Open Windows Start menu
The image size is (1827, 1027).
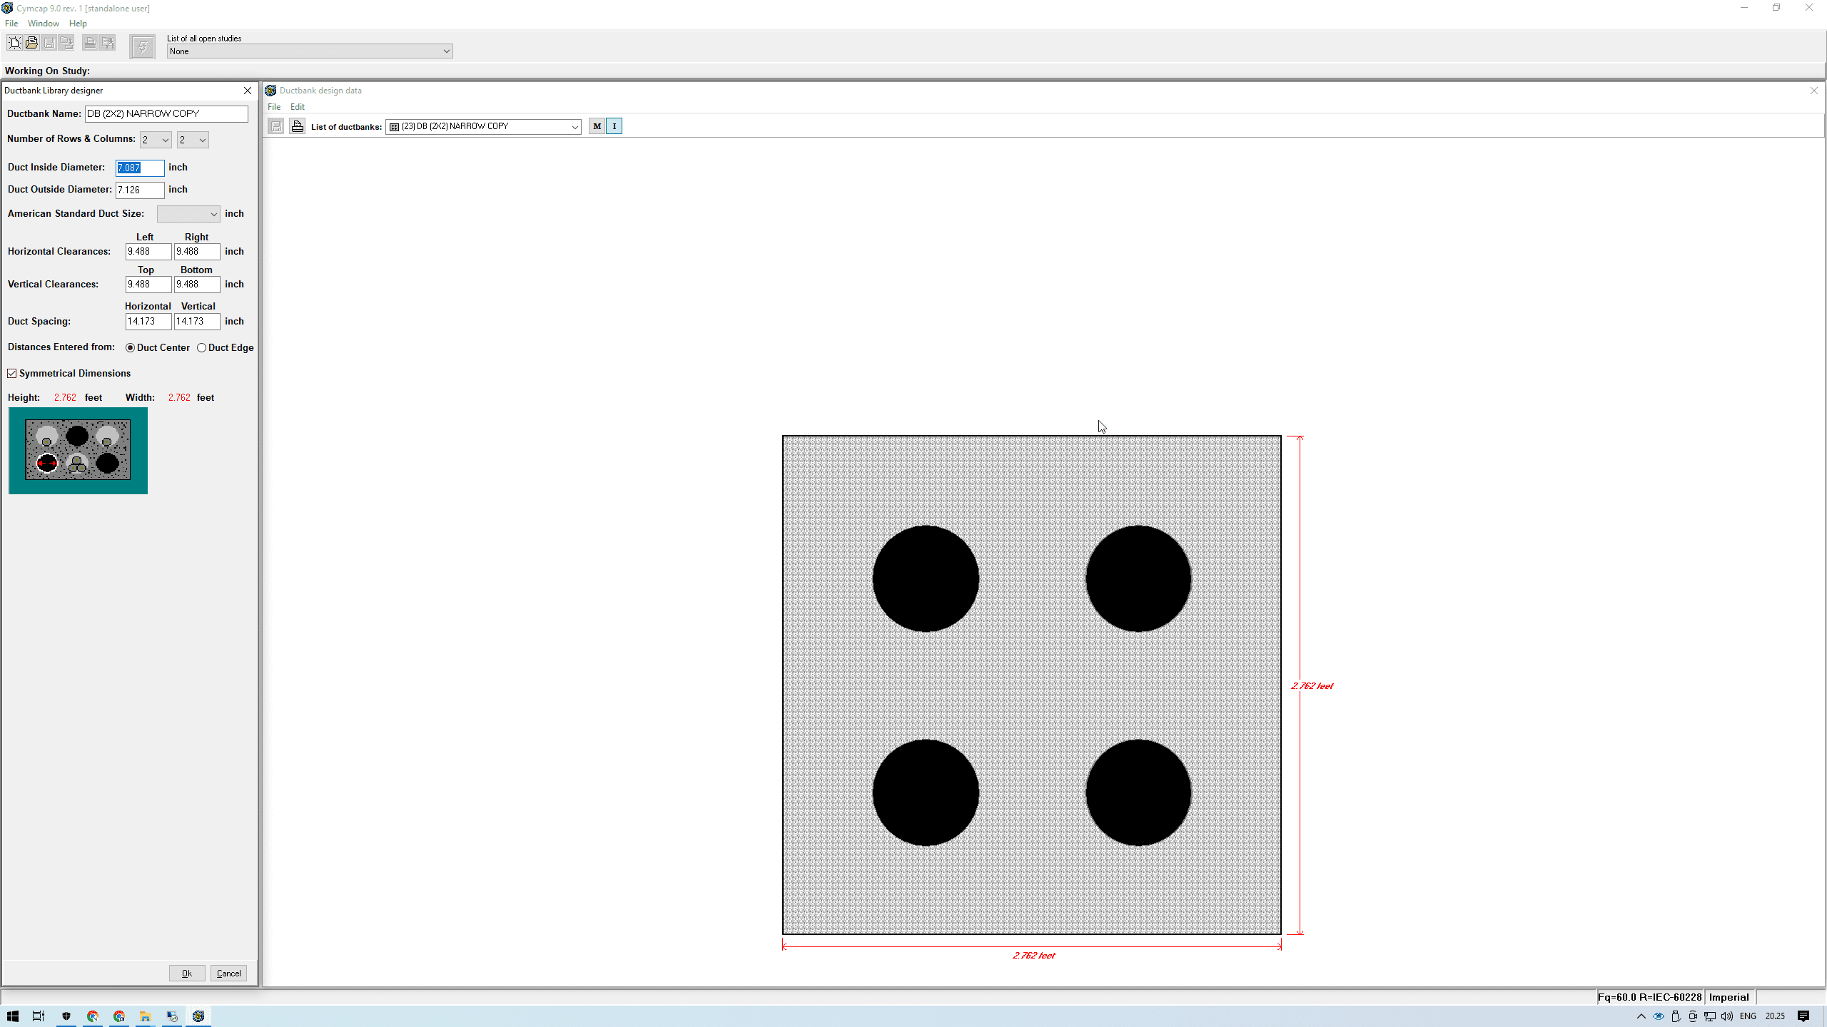(13, 1016)
